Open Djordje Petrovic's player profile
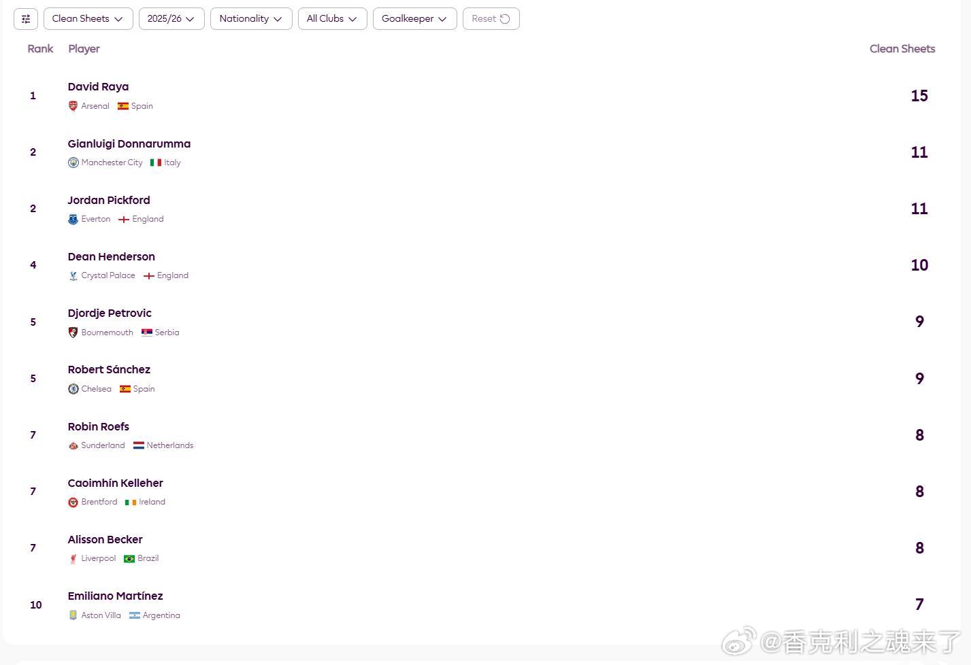Screen dimensions: 971x665 tap(110, 313)
